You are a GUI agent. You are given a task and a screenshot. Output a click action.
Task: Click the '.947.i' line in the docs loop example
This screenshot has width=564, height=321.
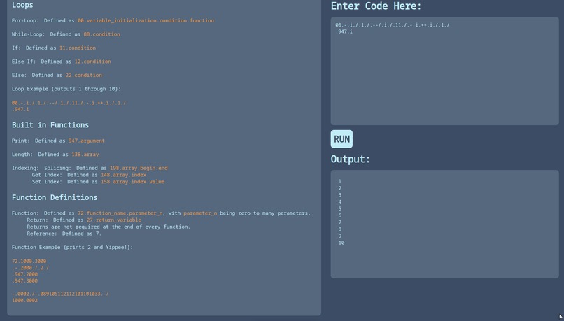pos(20,109)
